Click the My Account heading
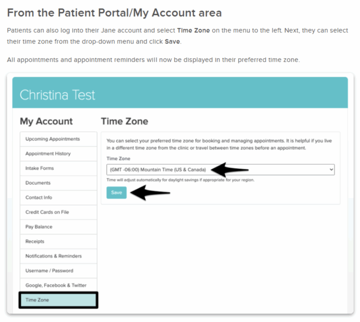 point(46,121)
